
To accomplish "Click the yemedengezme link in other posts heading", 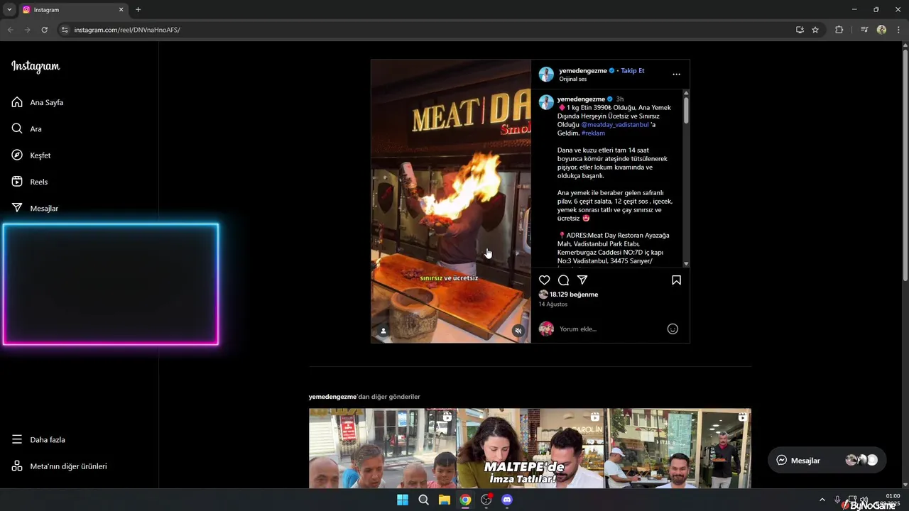I will pyautogui.click(x=332, y=397).
